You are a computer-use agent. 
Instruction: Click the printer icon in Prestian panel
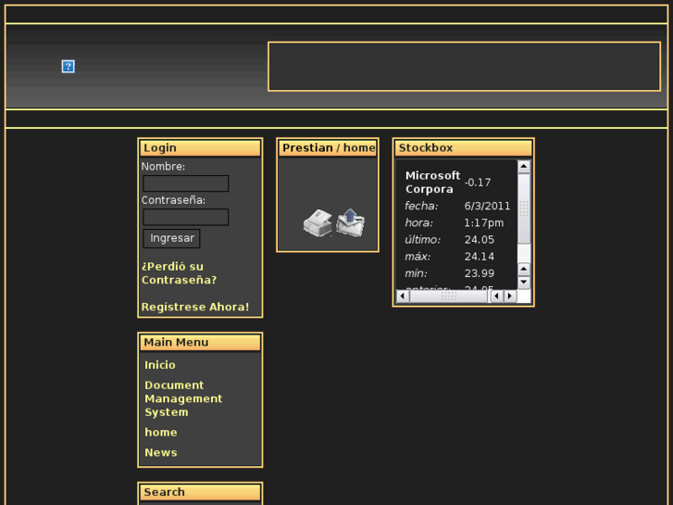point(318,222)
